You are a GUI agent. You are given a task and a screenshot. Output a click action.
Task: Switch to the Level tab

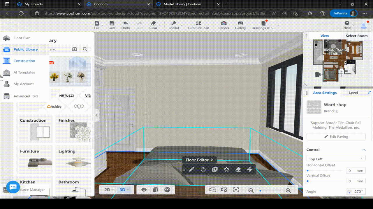pyautogui.click(x=353, y=93)
